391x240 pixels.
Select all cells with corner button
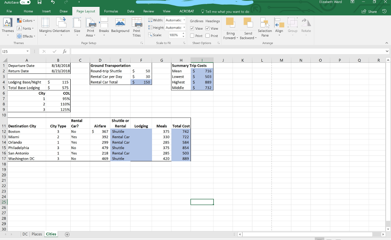(x=5, y=60)
